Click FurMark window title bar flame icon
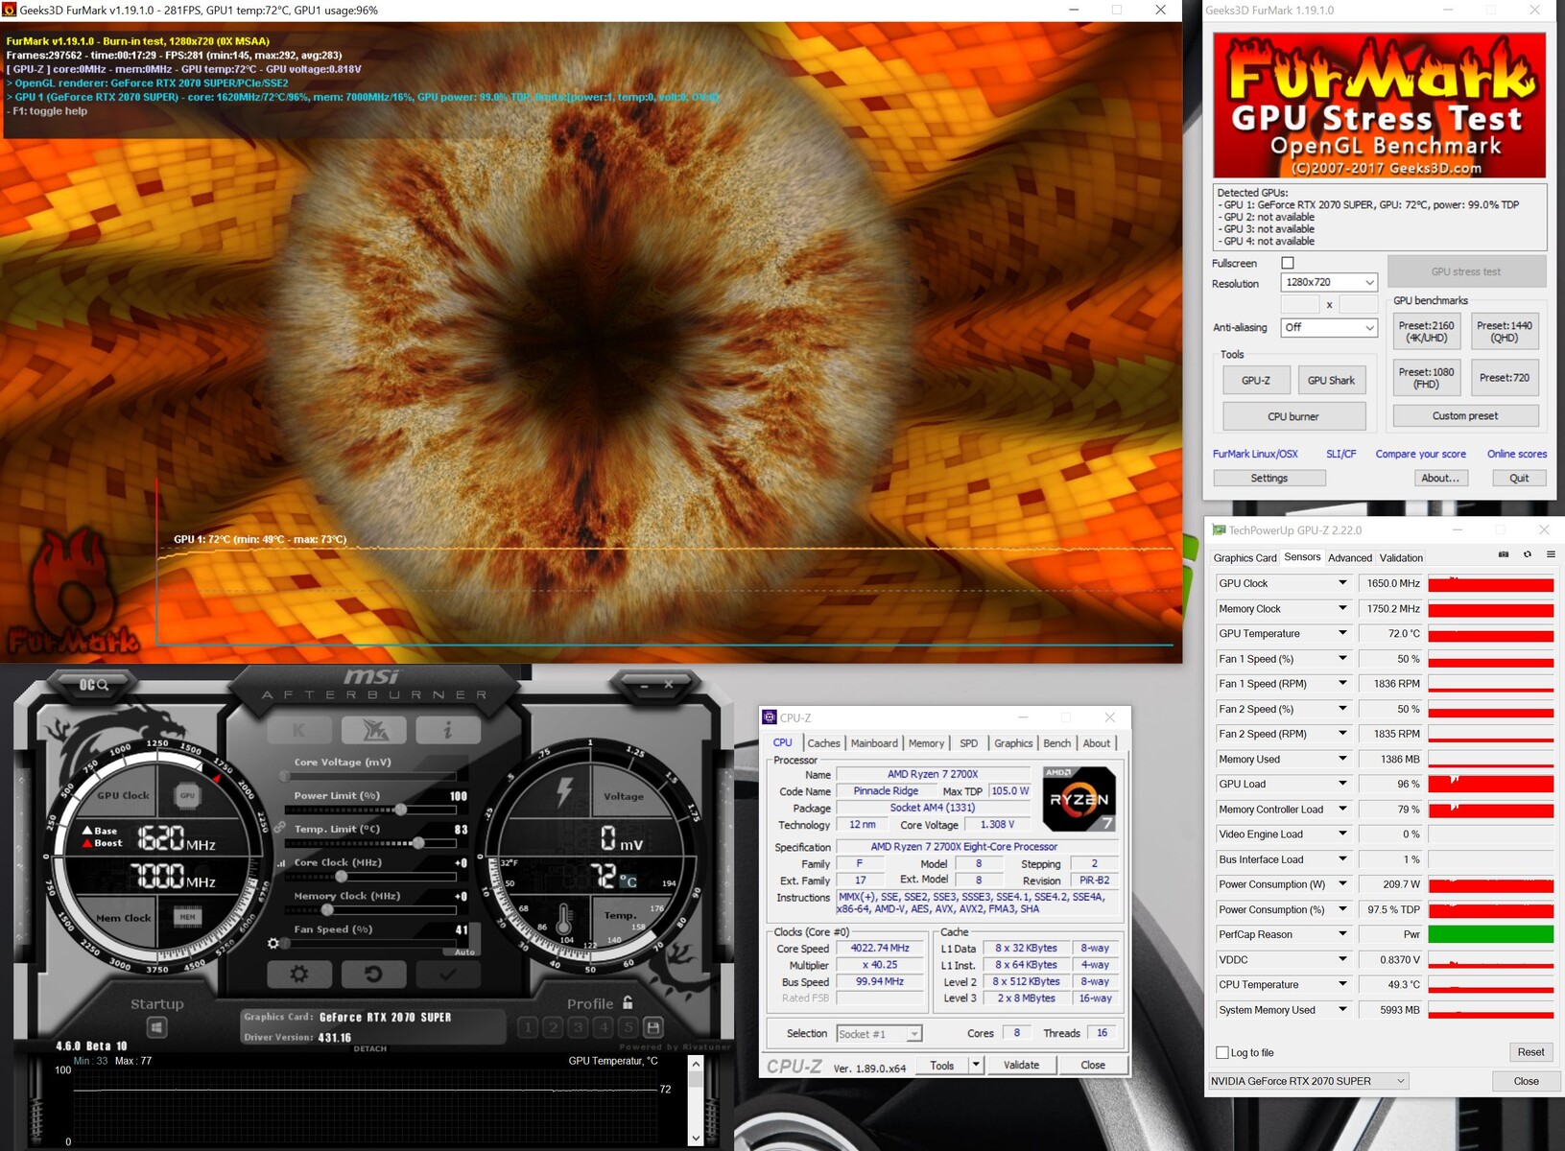Image resolution: width=1565 pixels, height=1151 pixels. pyautogui.click(x=10, y=10)
